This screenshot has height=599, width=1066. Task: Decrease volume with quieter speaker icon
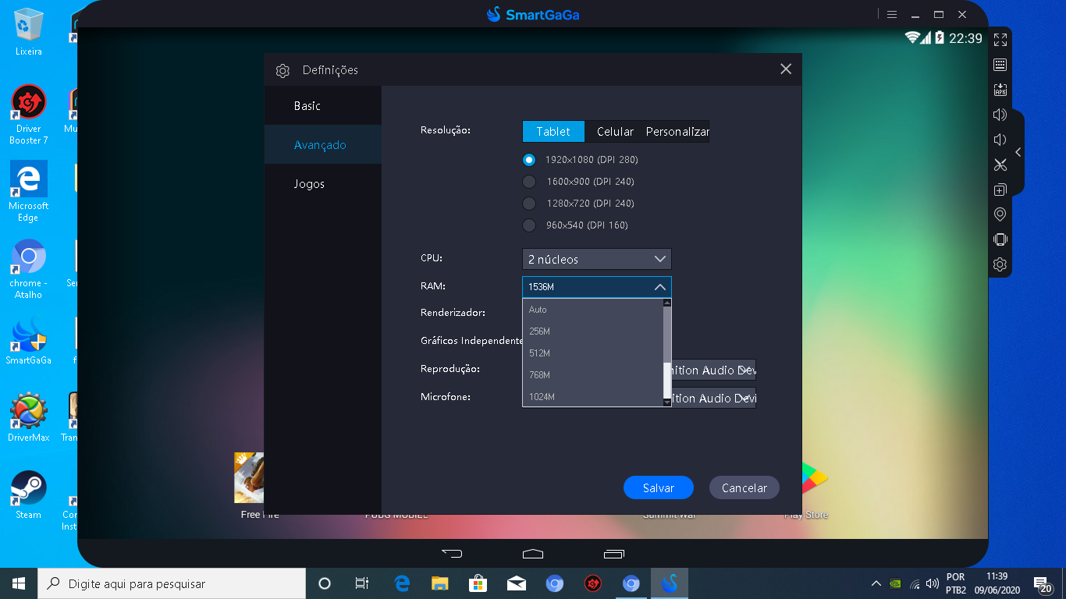tap(1000, 140)
